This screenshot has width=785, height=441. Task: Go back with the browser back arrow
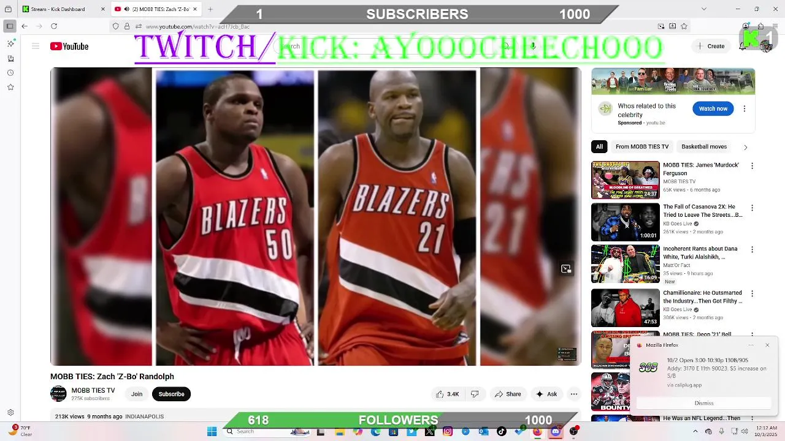coord(25,26)
